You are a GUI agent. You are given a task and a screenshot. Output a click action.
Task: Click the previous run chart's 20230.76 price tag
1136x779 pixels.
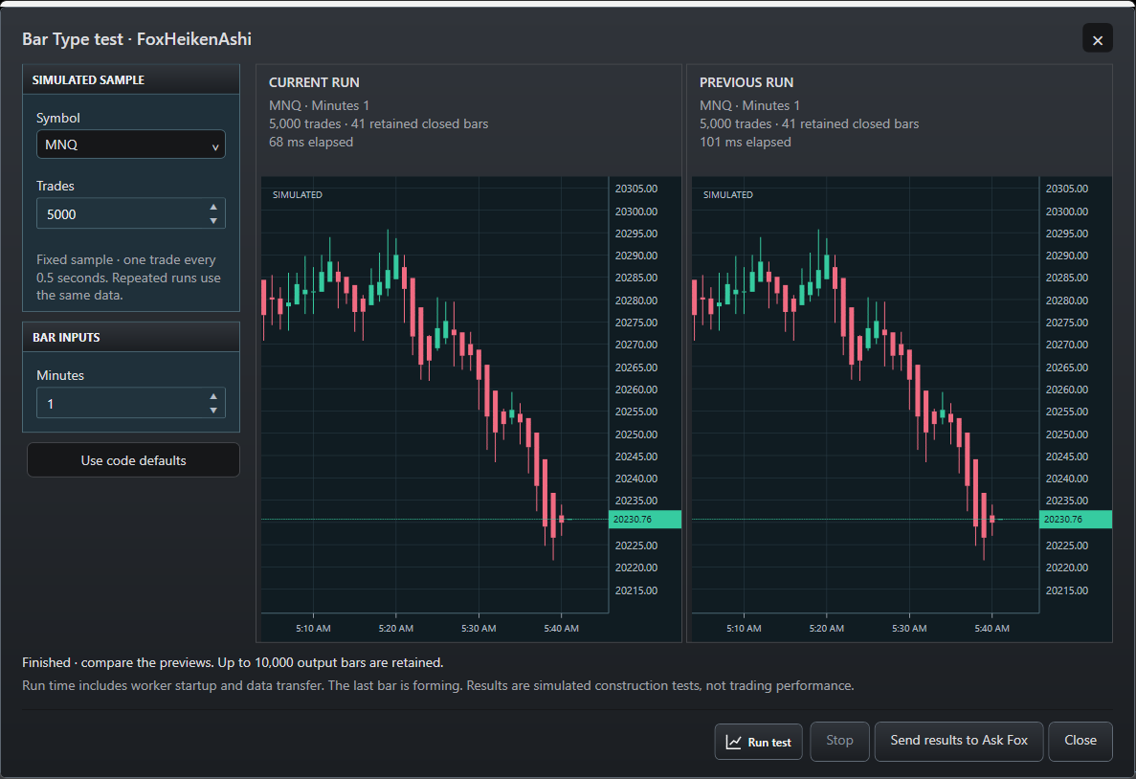(1075, 520)
